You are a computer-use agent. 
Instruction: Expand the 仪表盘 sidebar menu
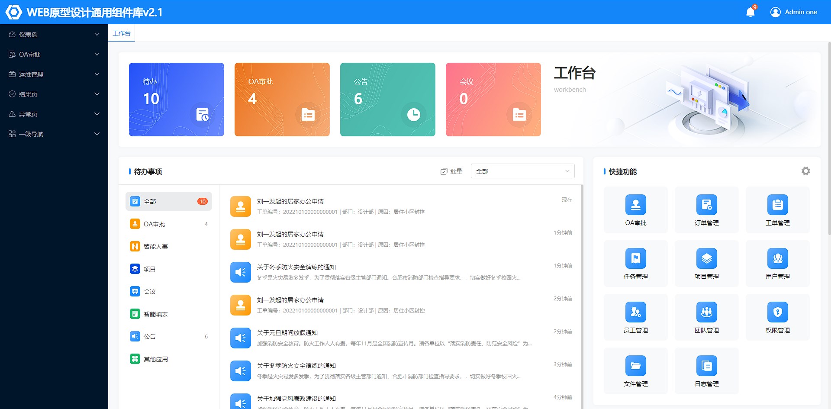54,35
